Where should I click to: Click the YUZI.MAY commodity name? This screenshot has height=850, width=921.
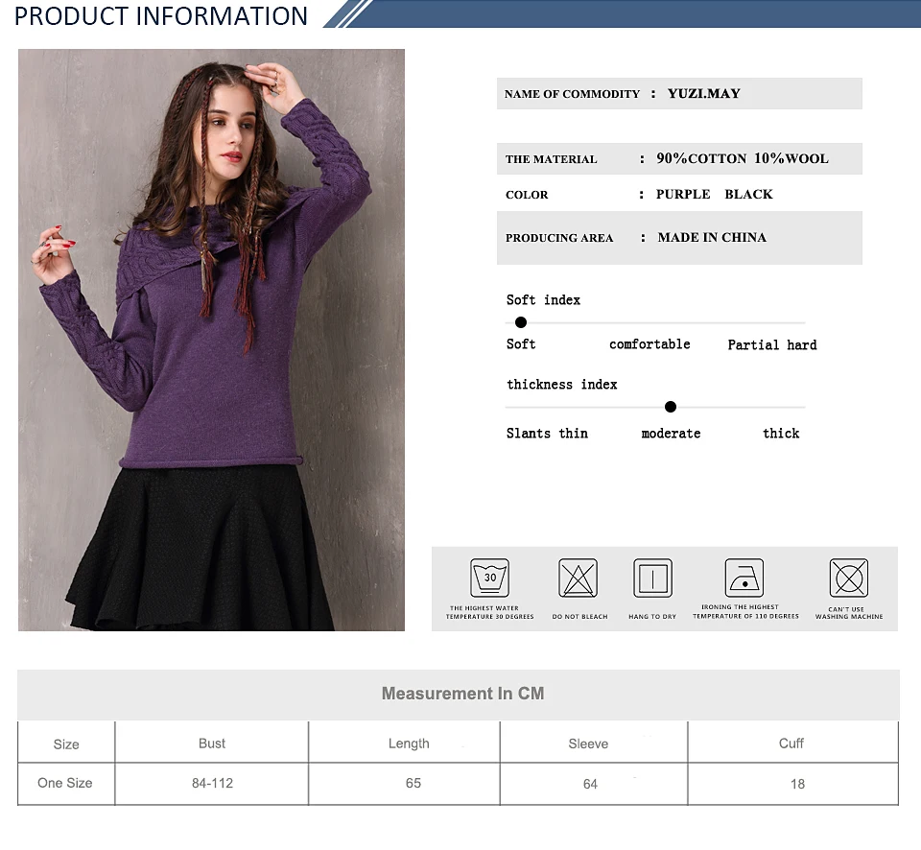pos(703,94)
